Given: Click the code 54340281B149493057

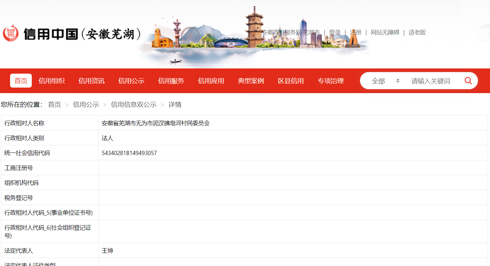Looking at the screenshot, I should (x=129, y=153).
